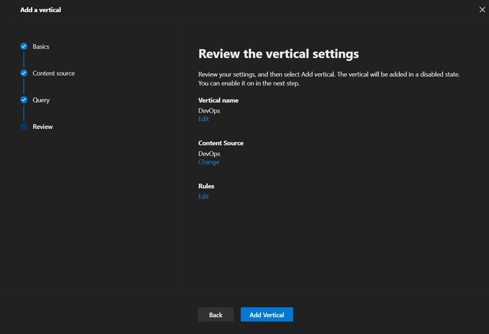Screen dimensions: 489x334
Task: Go to the Query step label
Action: 41,100
